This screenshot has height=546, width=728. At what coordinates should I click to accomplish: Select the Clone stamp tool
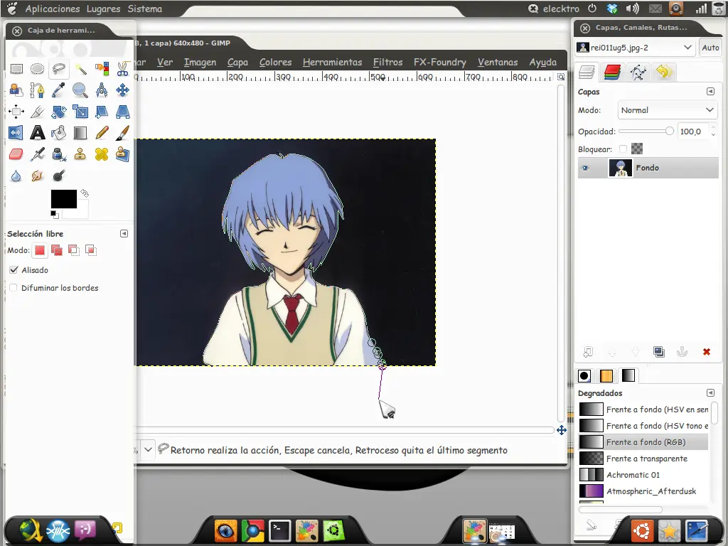click(x=80, y=154)
